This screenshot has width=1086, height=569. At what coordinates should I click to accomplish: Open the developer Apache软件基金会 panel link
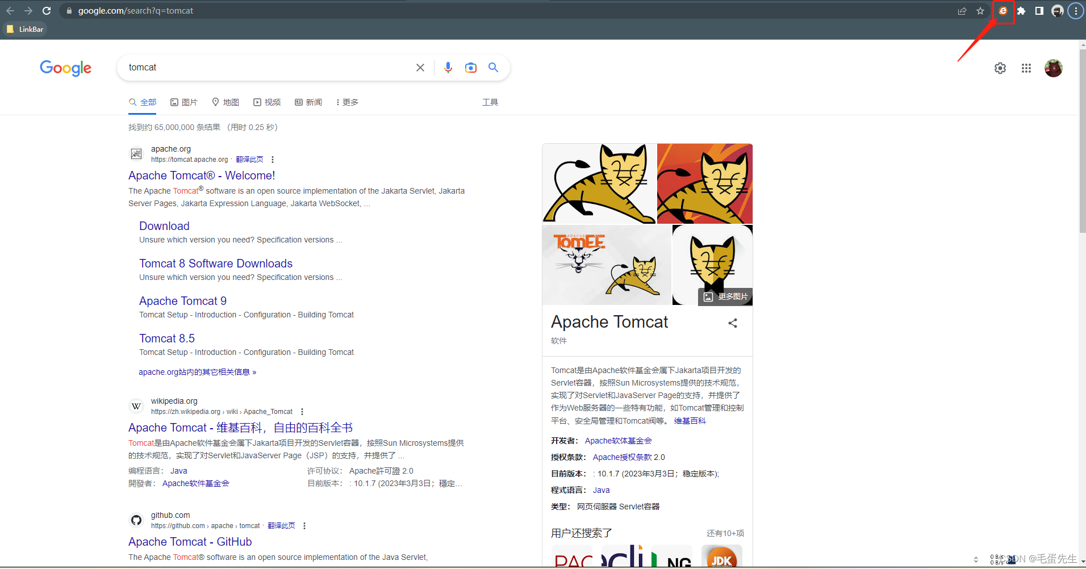(619, 441)
